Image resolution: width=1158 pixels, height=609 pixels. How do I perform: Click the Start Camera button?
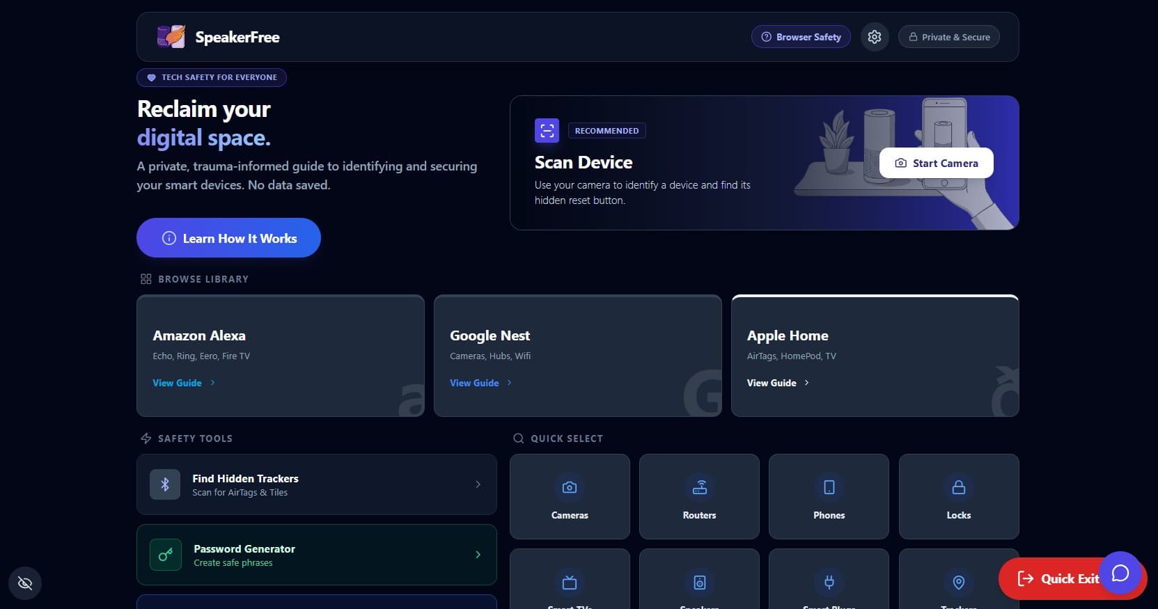point(937,163)
